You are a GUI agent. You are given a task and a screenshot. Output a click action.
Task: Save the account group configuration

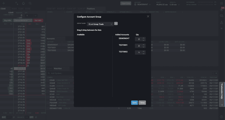[x=134, y=103]
